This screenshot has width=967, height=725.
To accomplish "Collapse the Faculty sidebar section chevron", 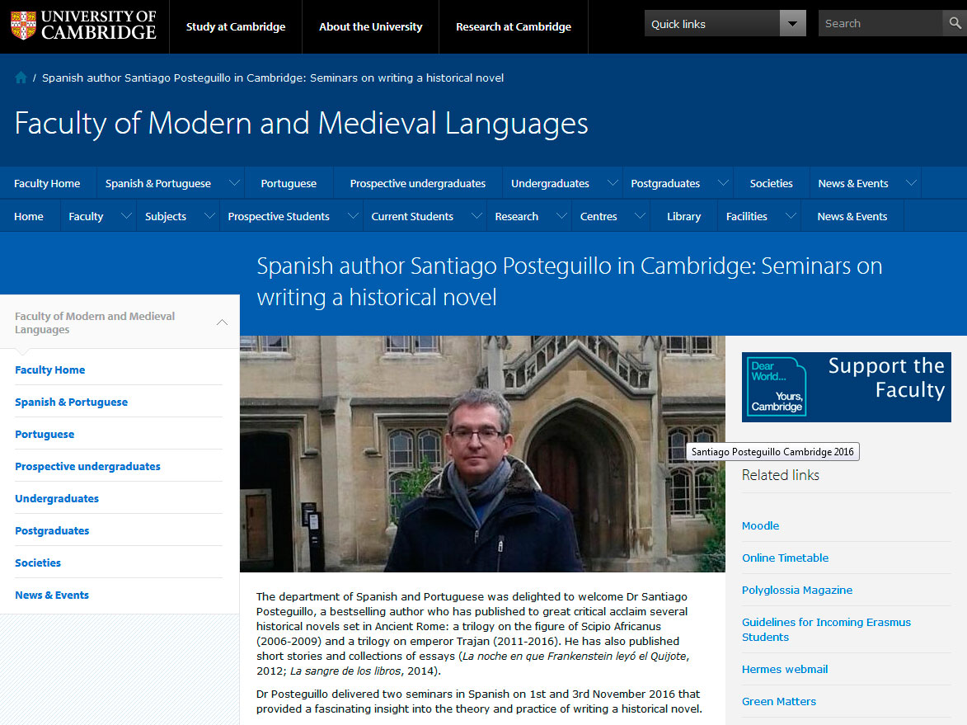I will tap(222, 322).
